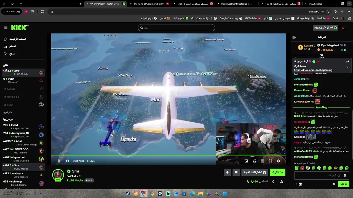Open kyootbot Slots & Casino channel
This screenshot has width=353, height=198.
coord(23,159)
